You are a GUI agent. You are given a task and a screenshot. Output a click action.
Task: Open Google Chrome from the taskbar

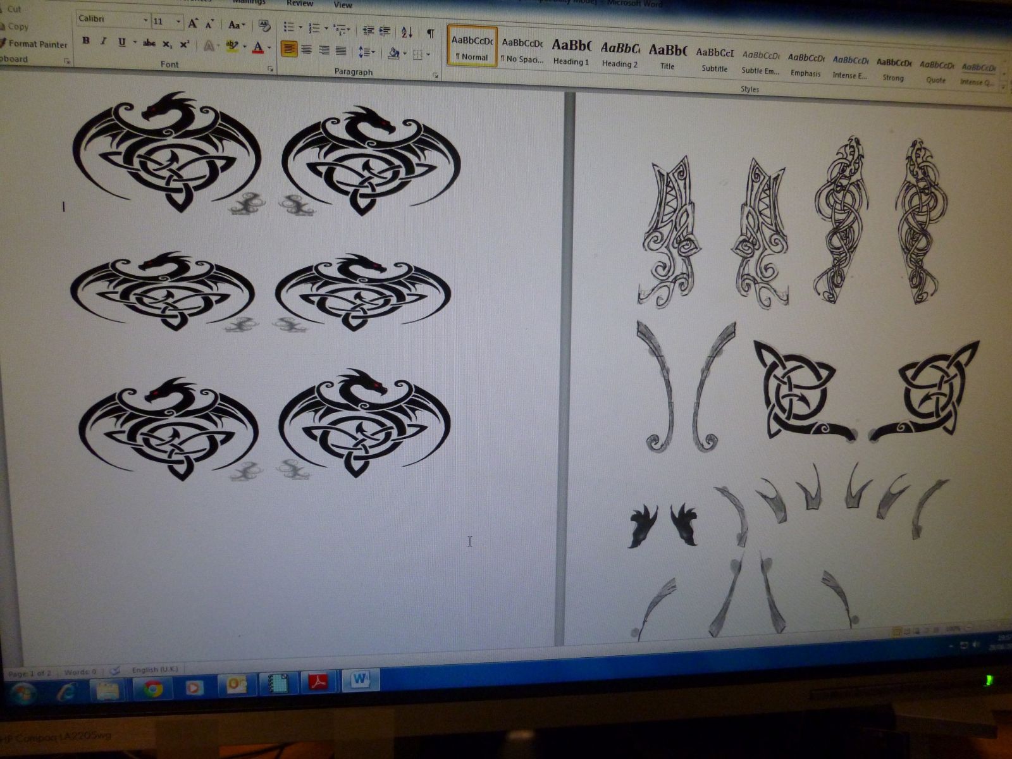pyautogui.click(x=152, y=688)
